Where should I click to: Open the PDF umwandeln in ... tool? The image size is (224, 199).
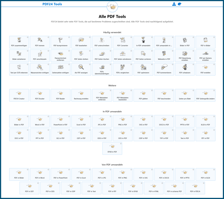coord(164,42)
